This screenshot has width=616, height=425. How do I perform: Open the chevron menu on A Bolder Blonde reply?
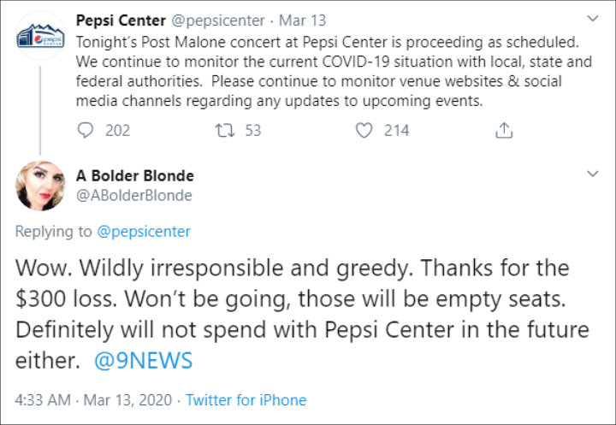(x=592, y=174)
